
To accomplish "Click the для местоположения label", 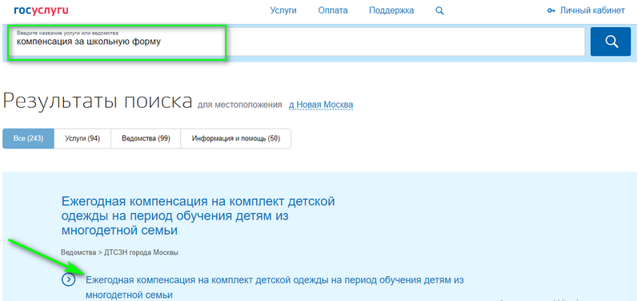I will coord(239,105).
